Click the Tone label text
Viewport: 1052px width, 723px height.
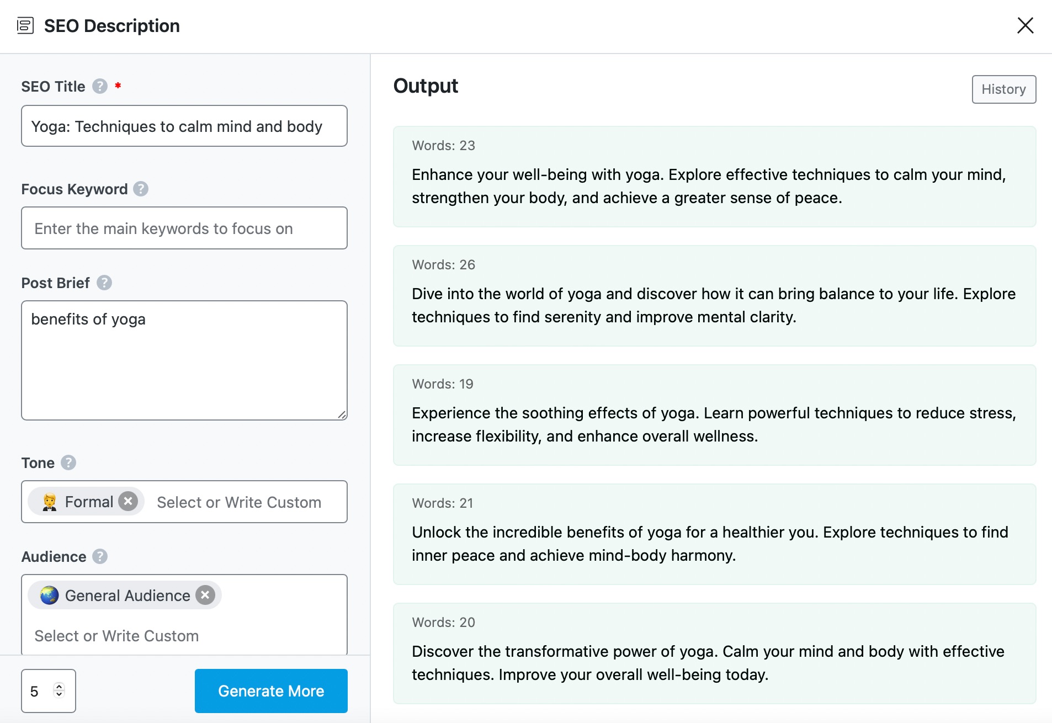38,463
